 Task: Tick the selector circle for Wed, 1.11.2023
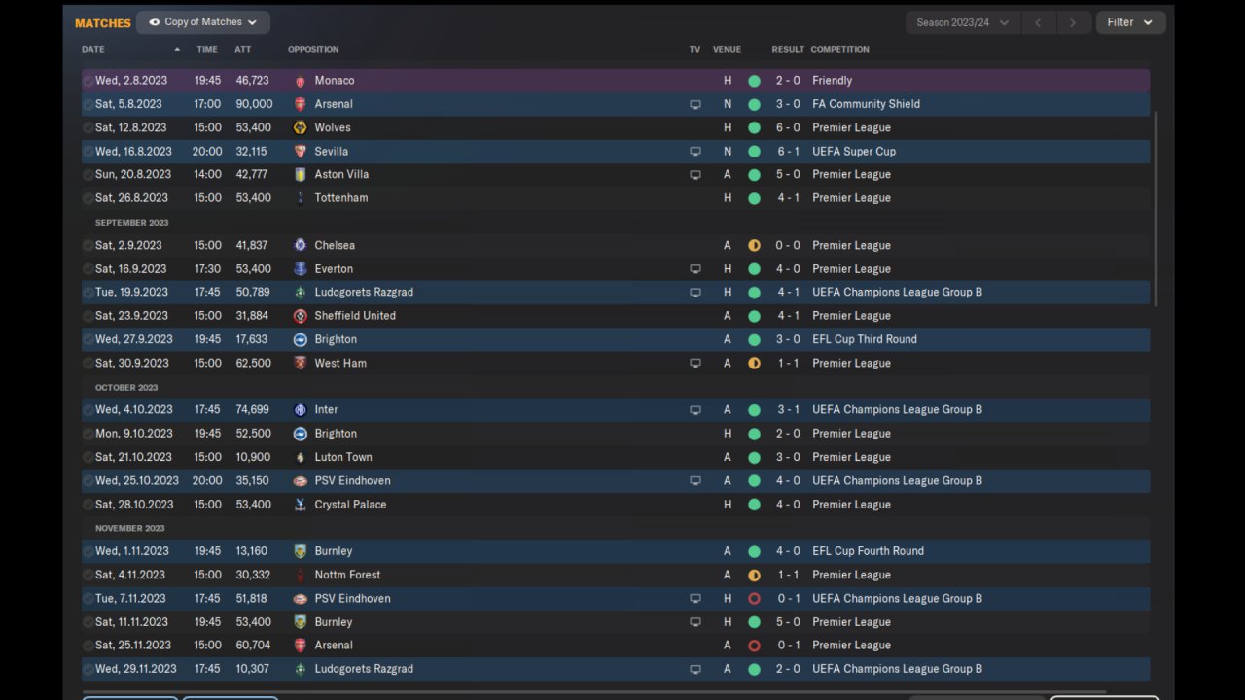[x=89, y=551]
